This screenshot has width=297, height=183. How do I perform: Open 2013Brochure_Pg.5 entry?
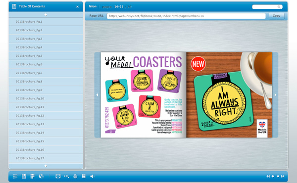(x=46, y=56)
